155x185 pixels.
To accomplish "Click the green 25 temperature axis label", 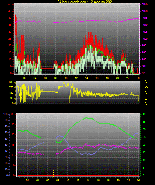I will click(144, 137).
